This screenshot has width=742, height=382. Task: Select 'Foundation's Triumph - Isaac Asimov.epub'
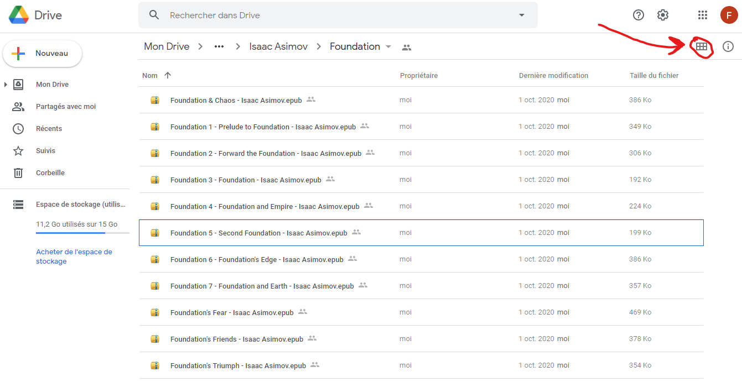[421, 365]
